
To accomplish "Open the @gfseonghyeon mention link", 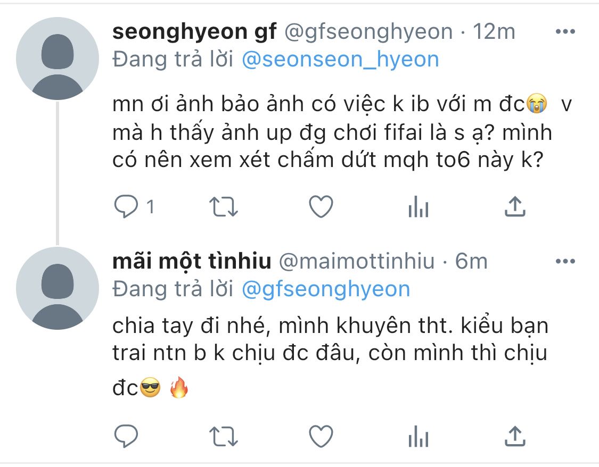I will pos(326,289).
